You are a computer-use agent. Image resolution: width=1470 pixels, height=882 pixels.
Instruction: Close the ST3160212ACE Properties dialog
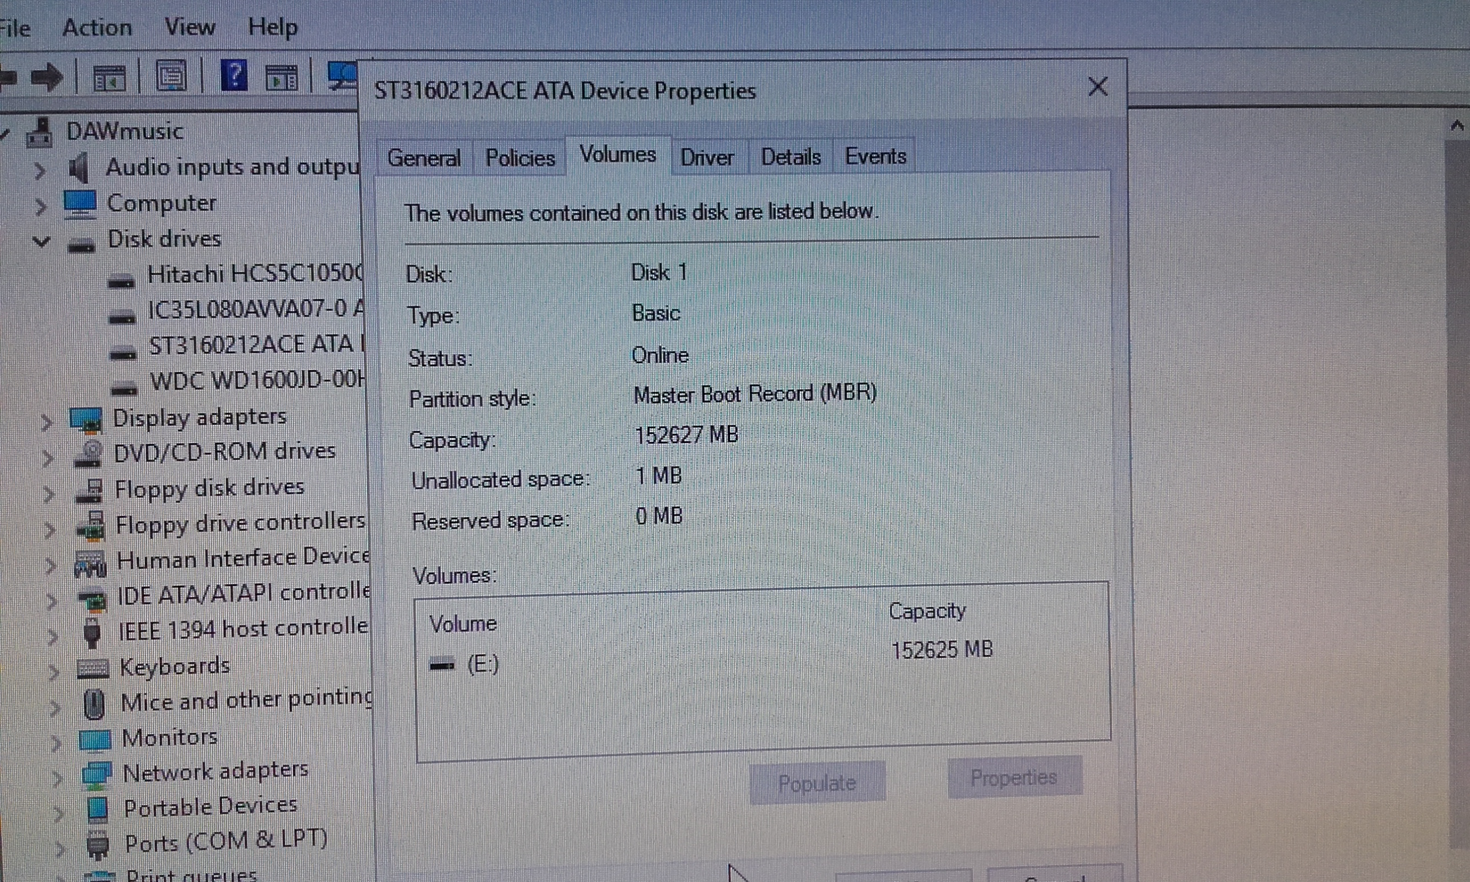click(1097, 87)
